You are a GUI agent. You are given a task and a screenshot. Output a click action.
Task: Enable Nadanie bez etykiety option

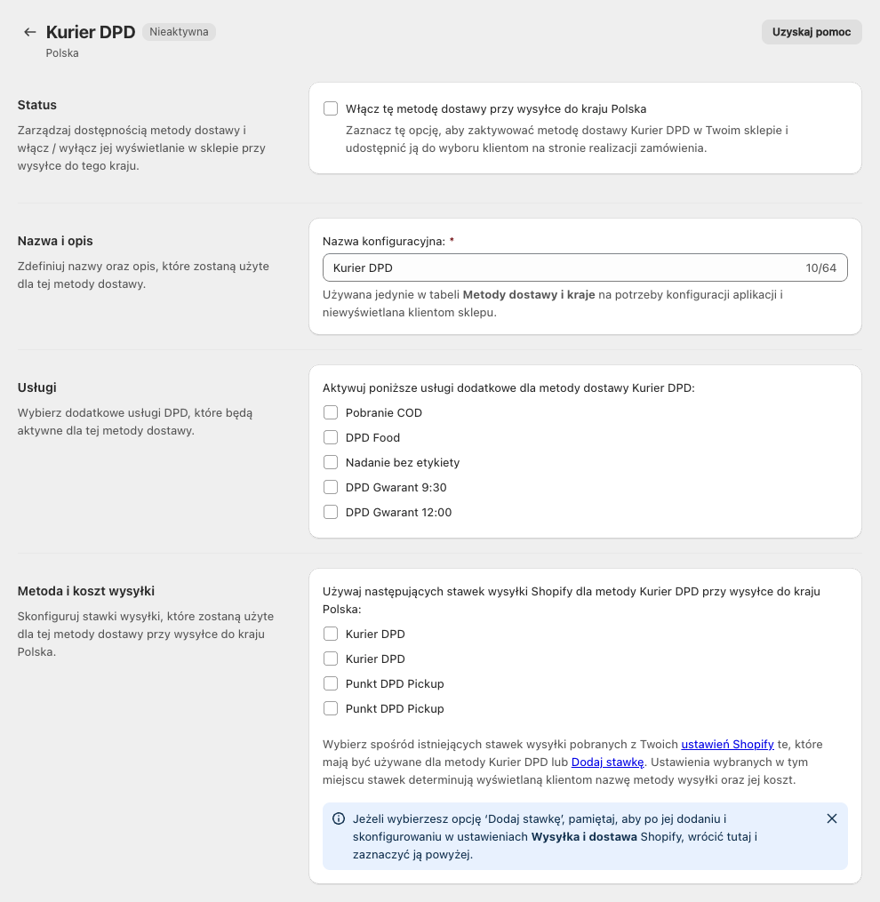tap(331, 462)
